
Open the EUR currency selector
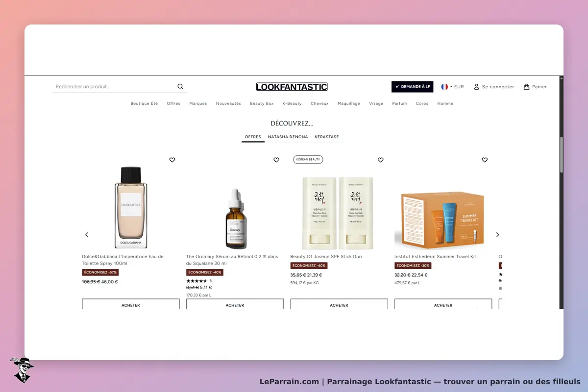click(453, 87)
